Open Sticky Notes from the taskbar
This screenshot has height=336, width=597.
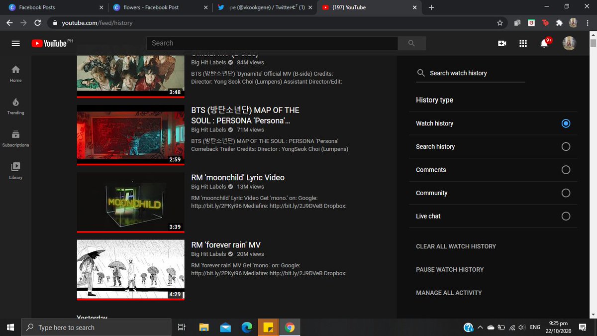pyautogui.click(x=268, y=327)
